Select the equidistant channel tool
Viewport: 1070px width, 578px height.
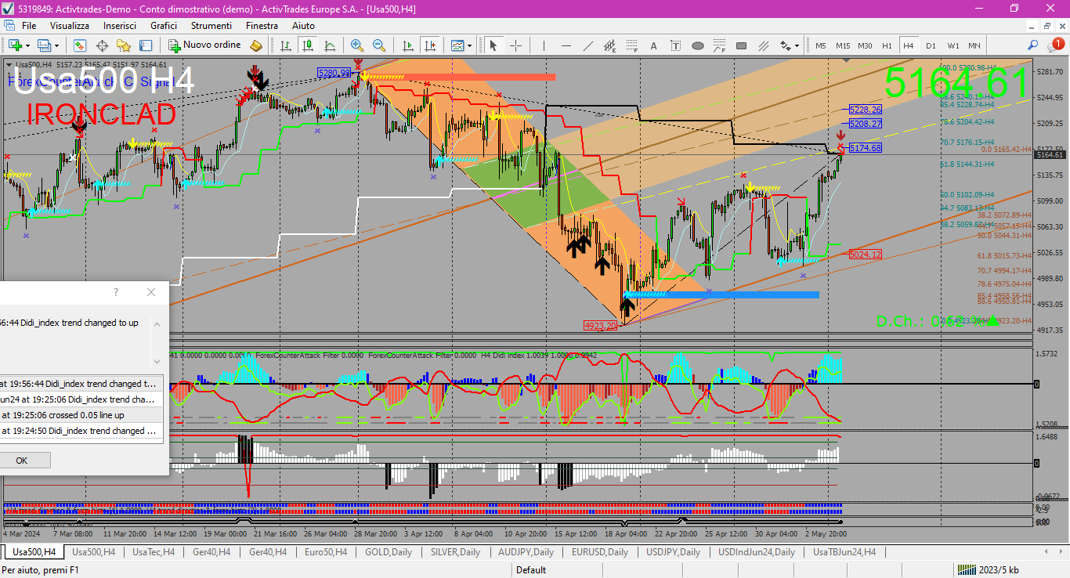(x=610, y=45)
